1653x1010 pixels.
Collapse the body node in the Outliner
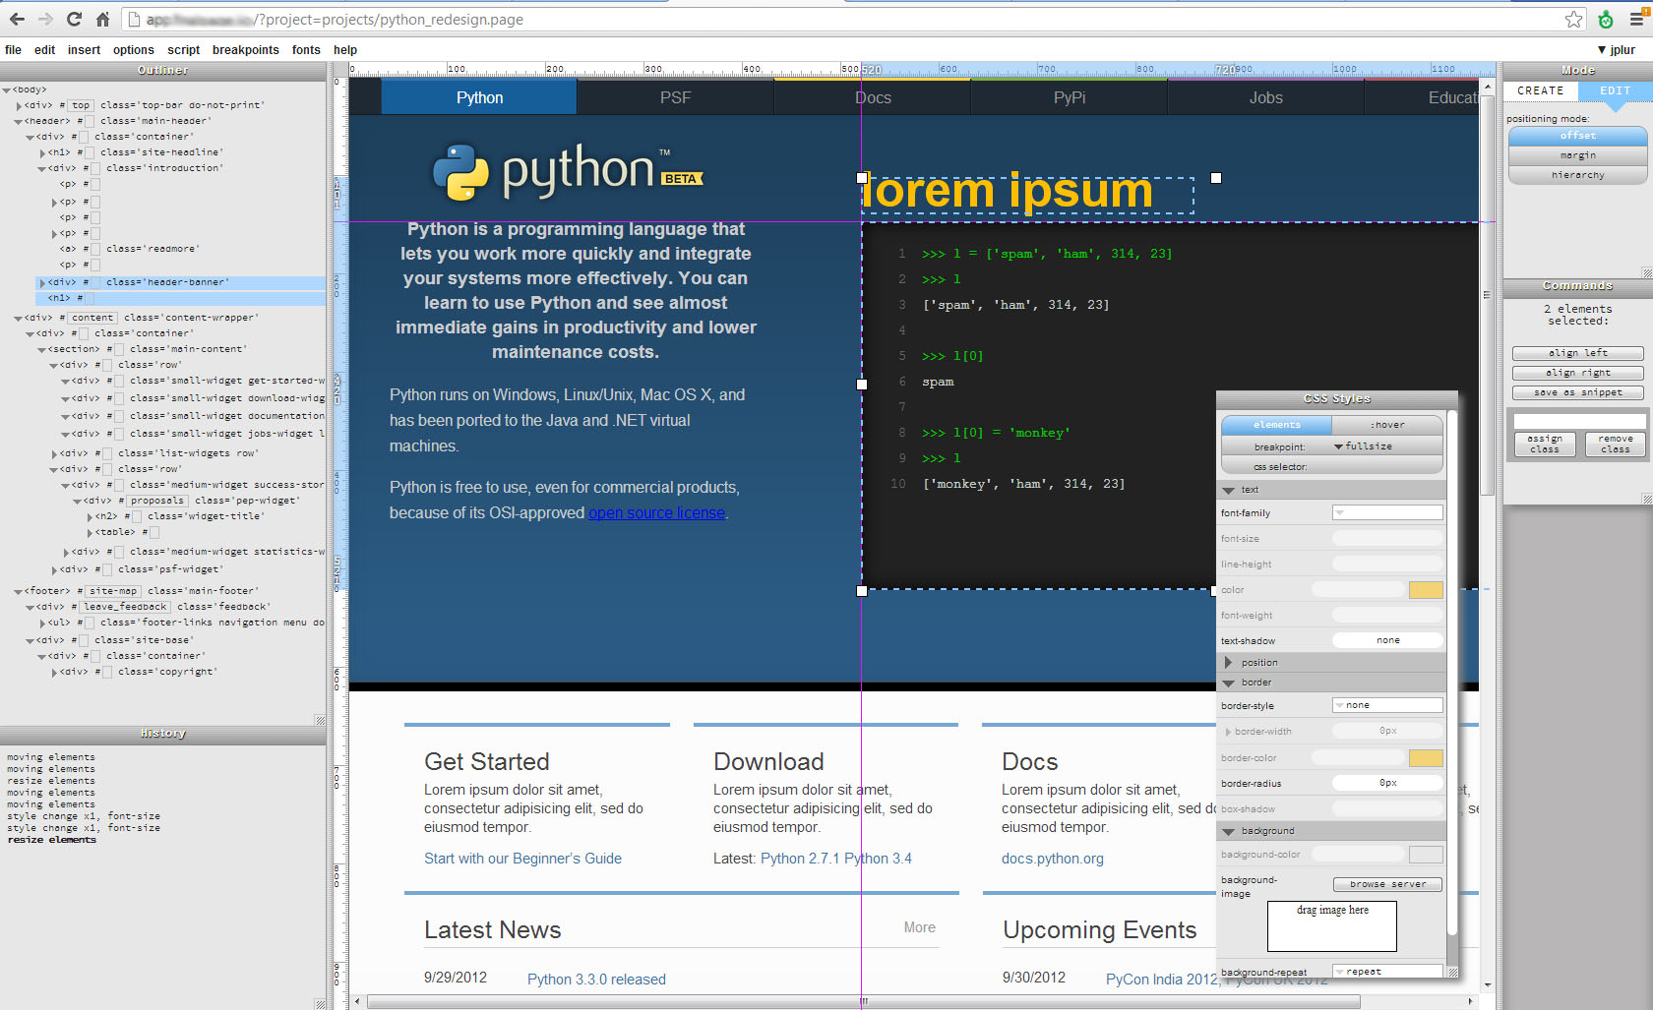[7, 89]
